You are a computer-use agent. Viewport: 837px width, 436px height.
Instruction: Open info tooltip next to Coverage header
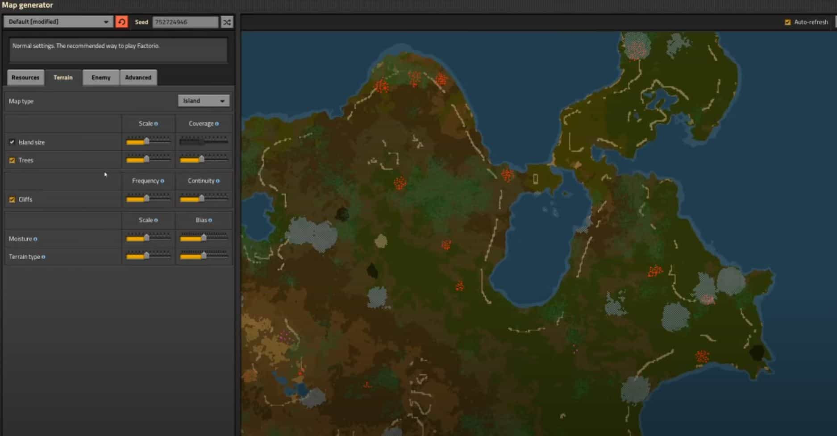217,124
